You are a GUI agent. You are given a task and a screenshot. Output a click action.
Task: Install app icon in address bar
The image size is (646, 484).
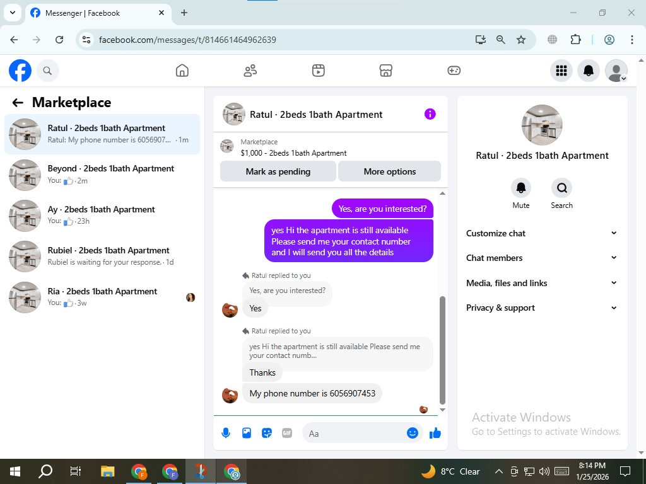[480, 40]
